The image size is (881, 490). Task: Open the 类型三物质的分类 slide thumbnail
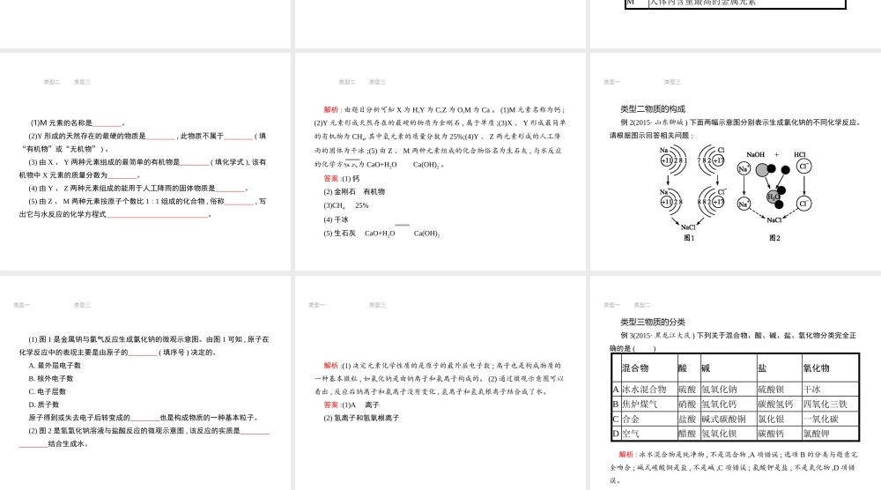tap(736, 383)
